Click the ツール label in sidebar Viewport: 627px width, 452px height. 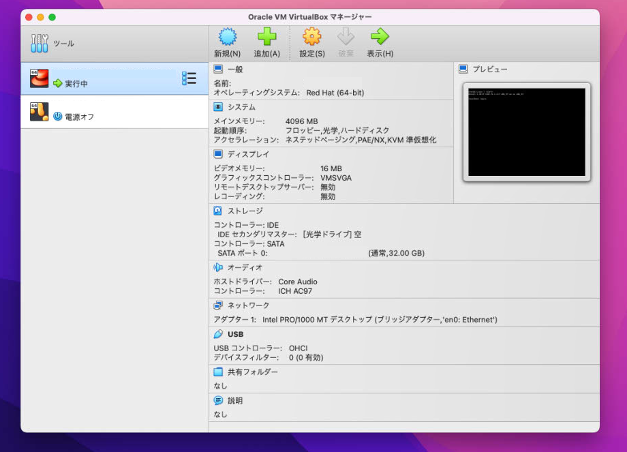tap(63, 43)
